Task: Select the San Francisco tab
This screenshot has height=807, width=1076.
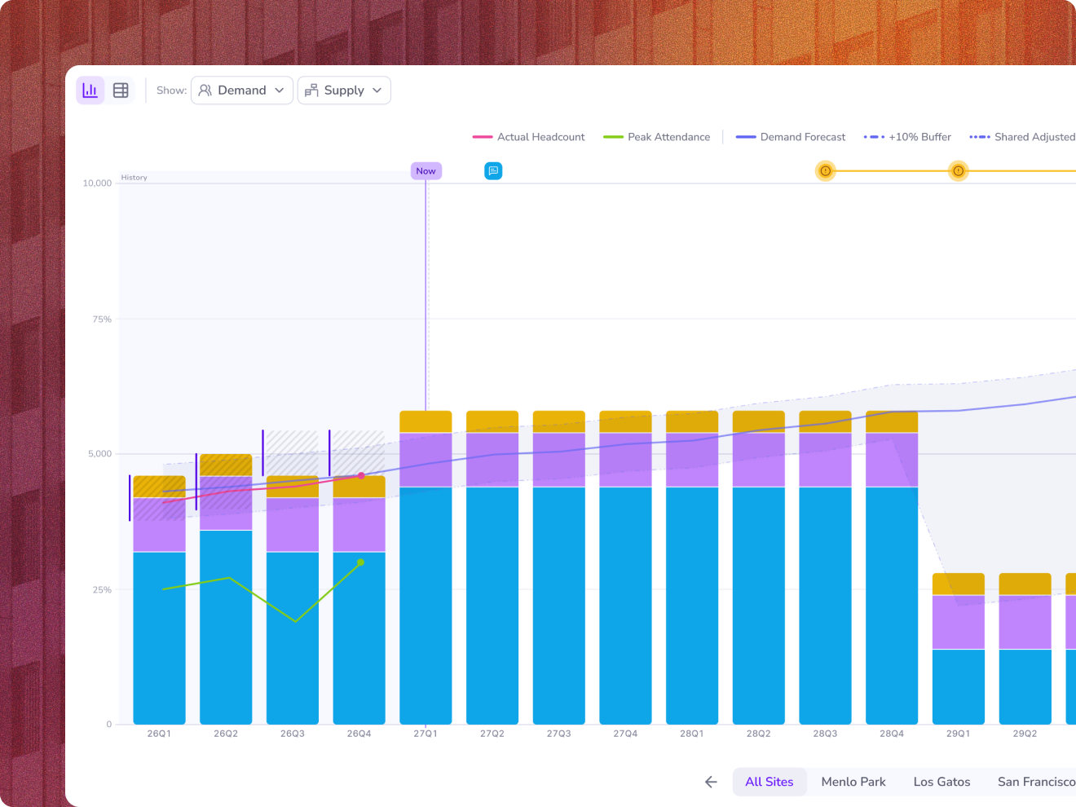Action: pyautogui.click(x=1036, y=782)
